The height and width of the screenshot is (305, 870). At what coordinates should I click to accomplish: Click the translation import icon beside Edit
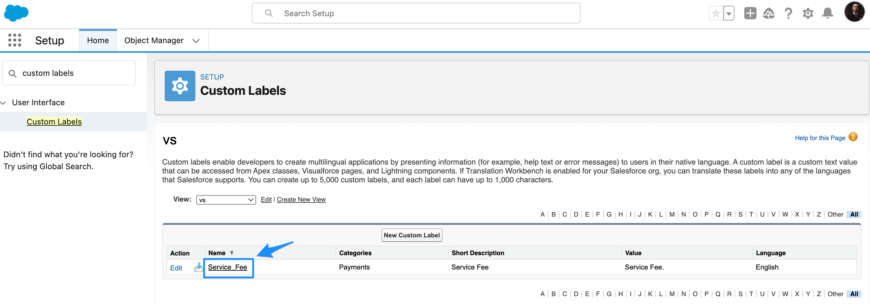(x=198, y=267)
